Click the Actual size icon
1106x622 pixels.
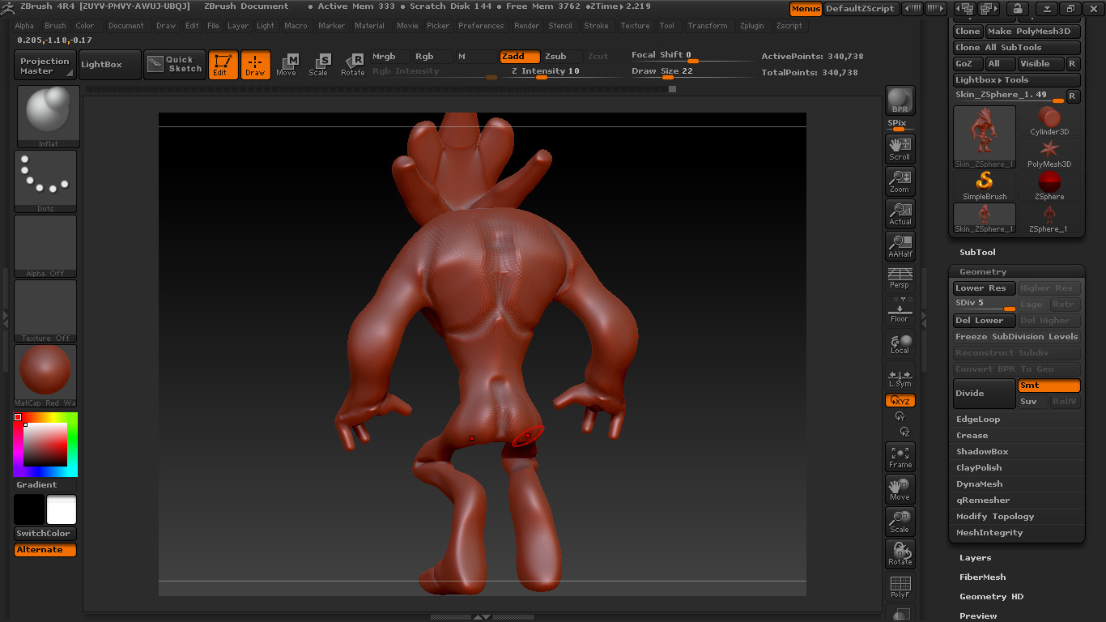coord(900,213)
